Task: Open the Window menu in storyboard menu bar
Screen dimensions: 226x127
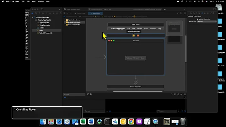Action: [153, 29]
